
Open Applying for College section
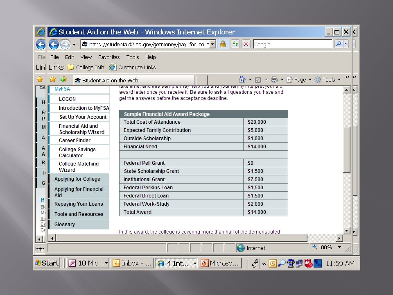point(77,179)
